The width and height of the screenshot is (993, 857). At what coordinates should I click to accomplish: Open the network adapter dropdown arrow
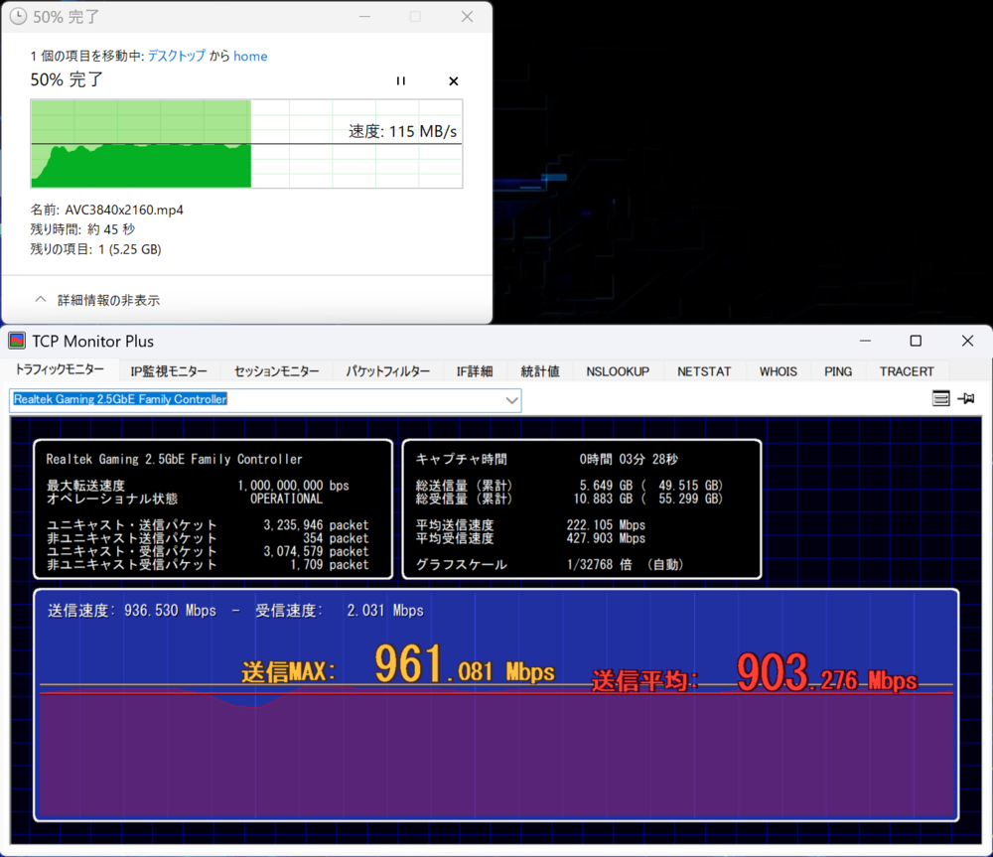511,400
